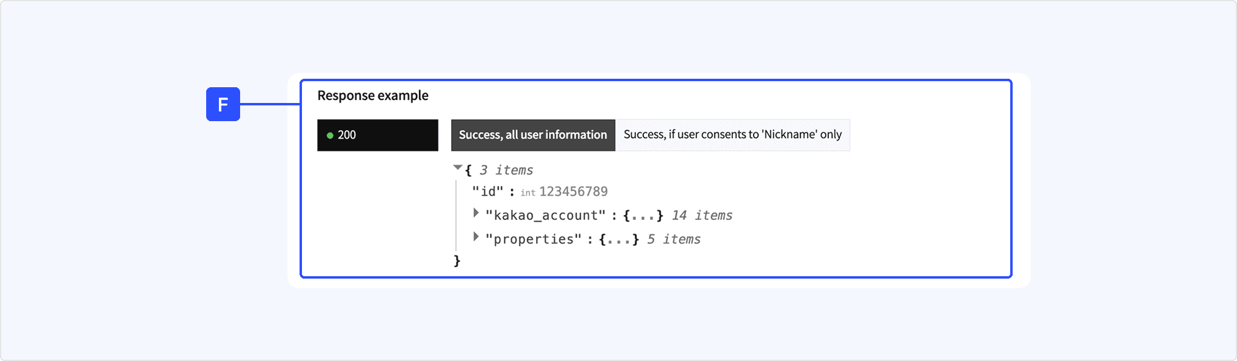Click the '14 items' count label

coord(702,216)
